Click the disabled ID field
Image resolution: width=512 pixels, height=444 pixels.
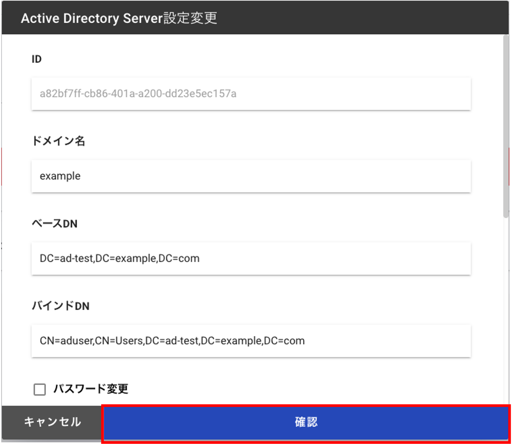coord(251,94)
